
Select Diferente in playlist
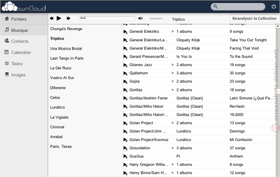pos(58,88)
